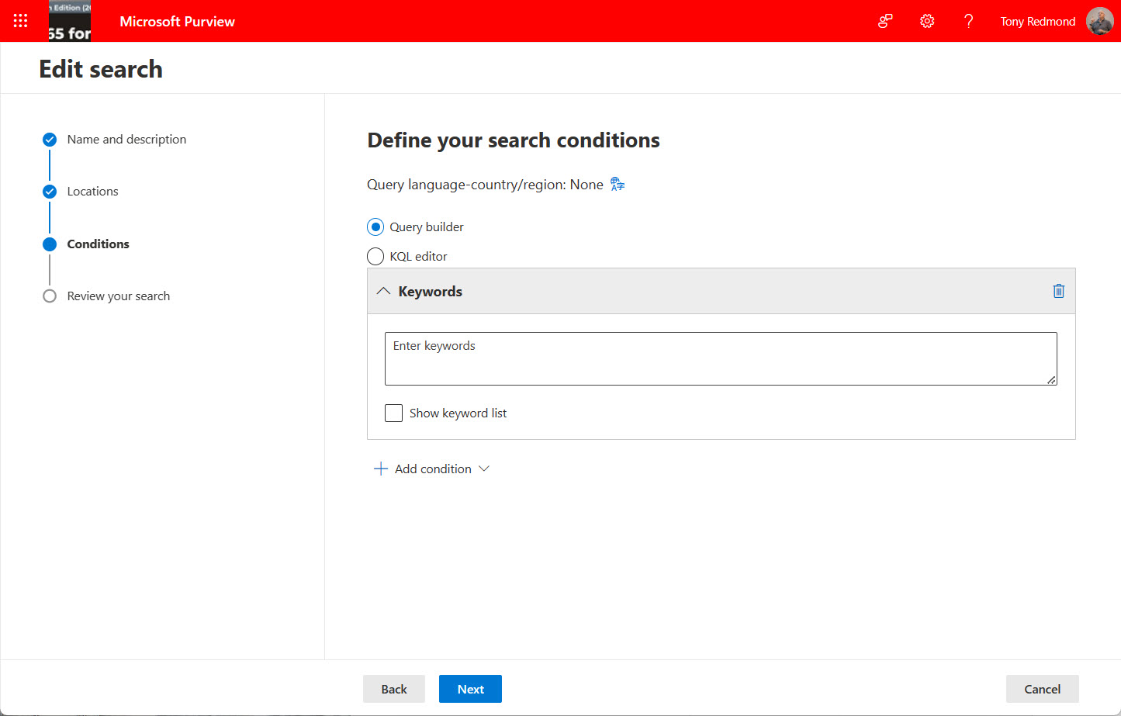Enable the Show keyword list checkbox
The image size is (1121, 716).
(393, 413)
